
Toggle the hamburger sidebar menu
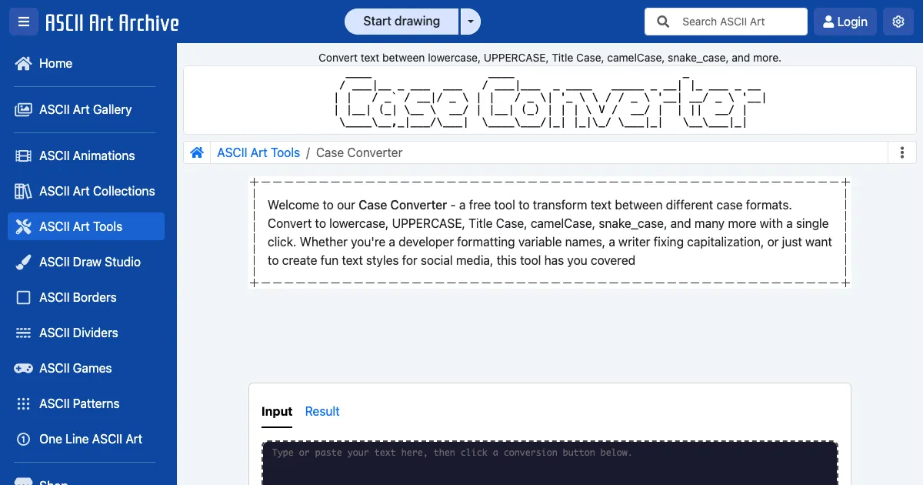[x=23, y=22]
